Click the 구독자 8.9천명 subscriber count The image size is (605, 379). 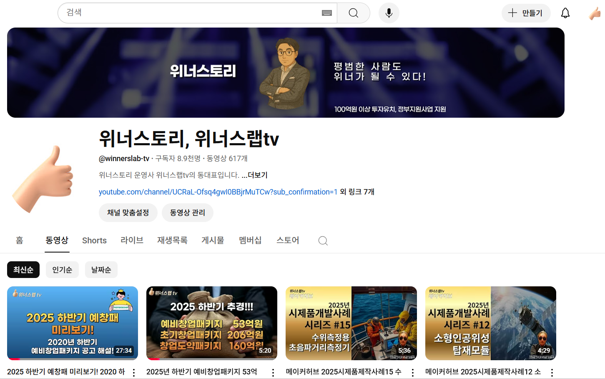178,159
